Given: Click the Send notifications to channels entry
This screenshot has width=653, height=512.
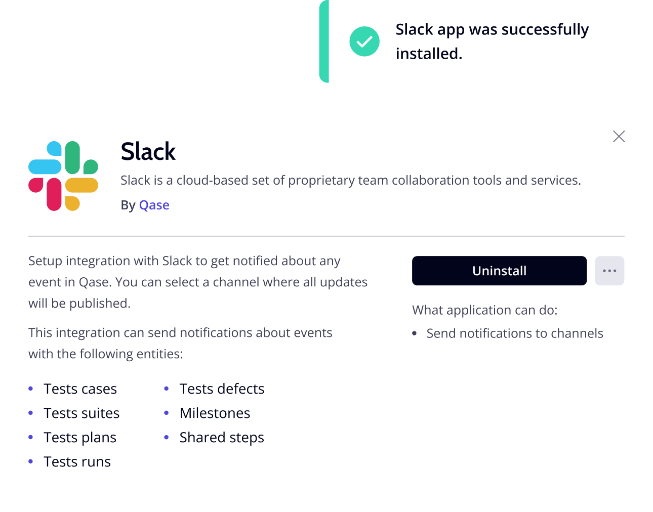Looking at the screenshot, I should [515, 333].
